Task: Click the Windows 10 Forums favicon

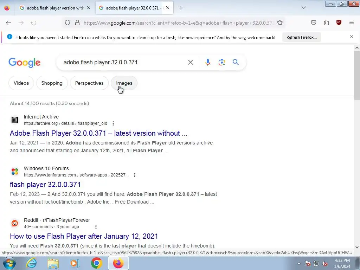Action: click(15, 172)
